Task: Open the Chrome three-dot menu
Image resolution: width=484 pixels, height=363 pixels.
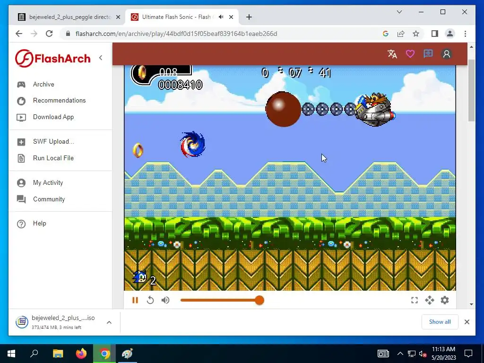Action: (465, 34)
